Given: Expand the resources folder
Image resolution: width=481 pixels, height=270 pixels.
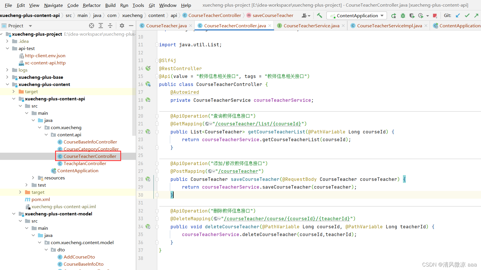Looking at the screenshot, I should pos(33,178).
